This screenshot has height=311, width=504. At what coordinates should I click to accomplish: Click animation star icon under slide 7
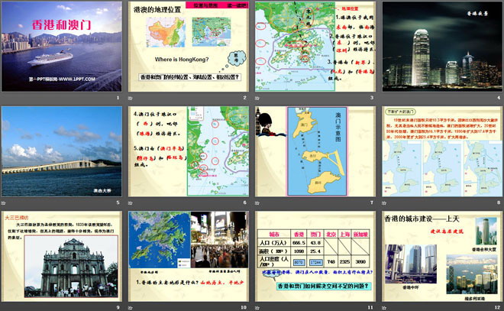click(x=257, y=203)
